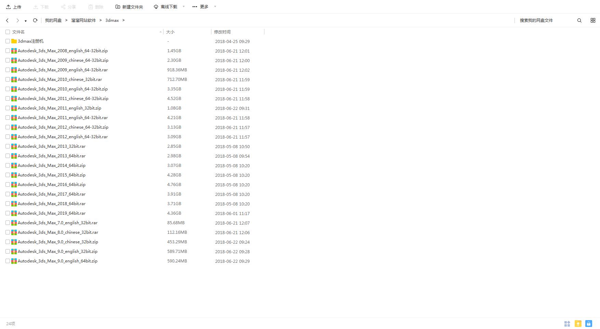Expand the 更多 dropdown arrow

(215, 6)
